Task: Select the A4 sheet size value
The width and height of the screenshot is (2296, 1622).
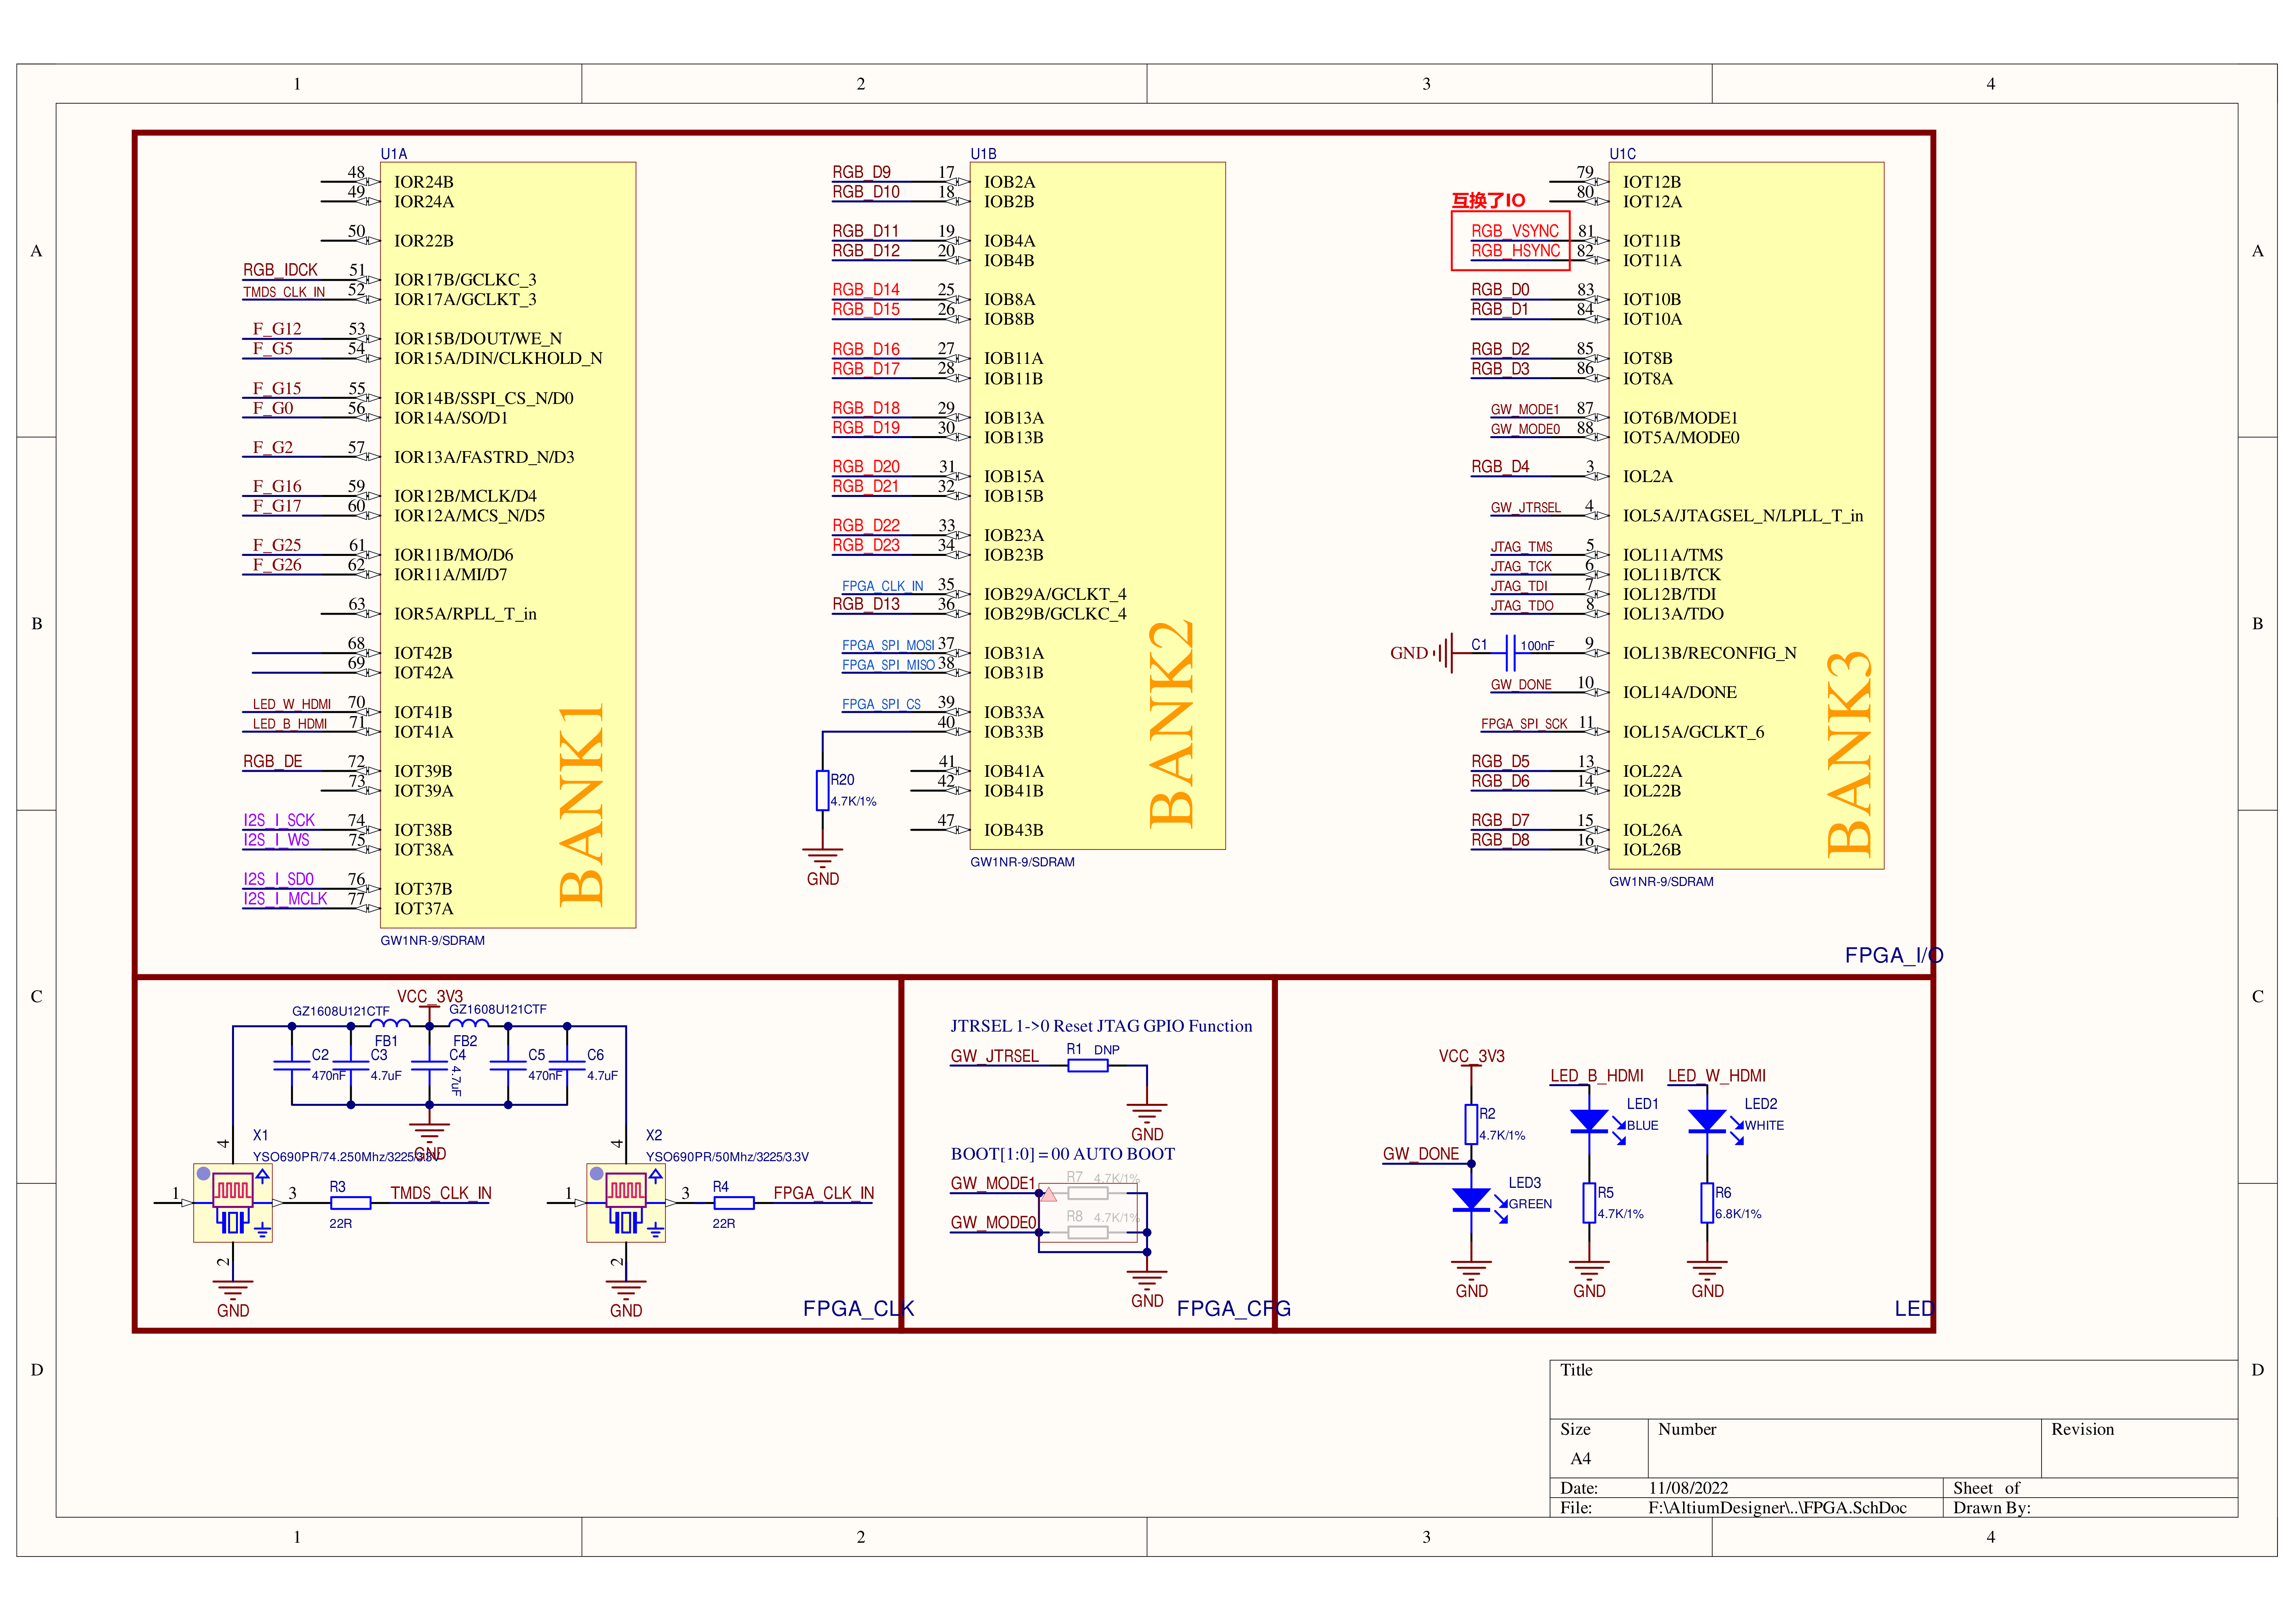Action: point(1580,1459)
